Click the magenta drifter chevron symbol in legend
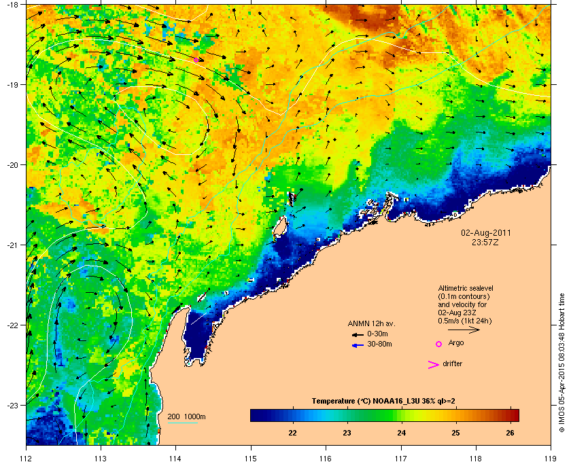Viewport: 571px width, 462px height. 433,365
